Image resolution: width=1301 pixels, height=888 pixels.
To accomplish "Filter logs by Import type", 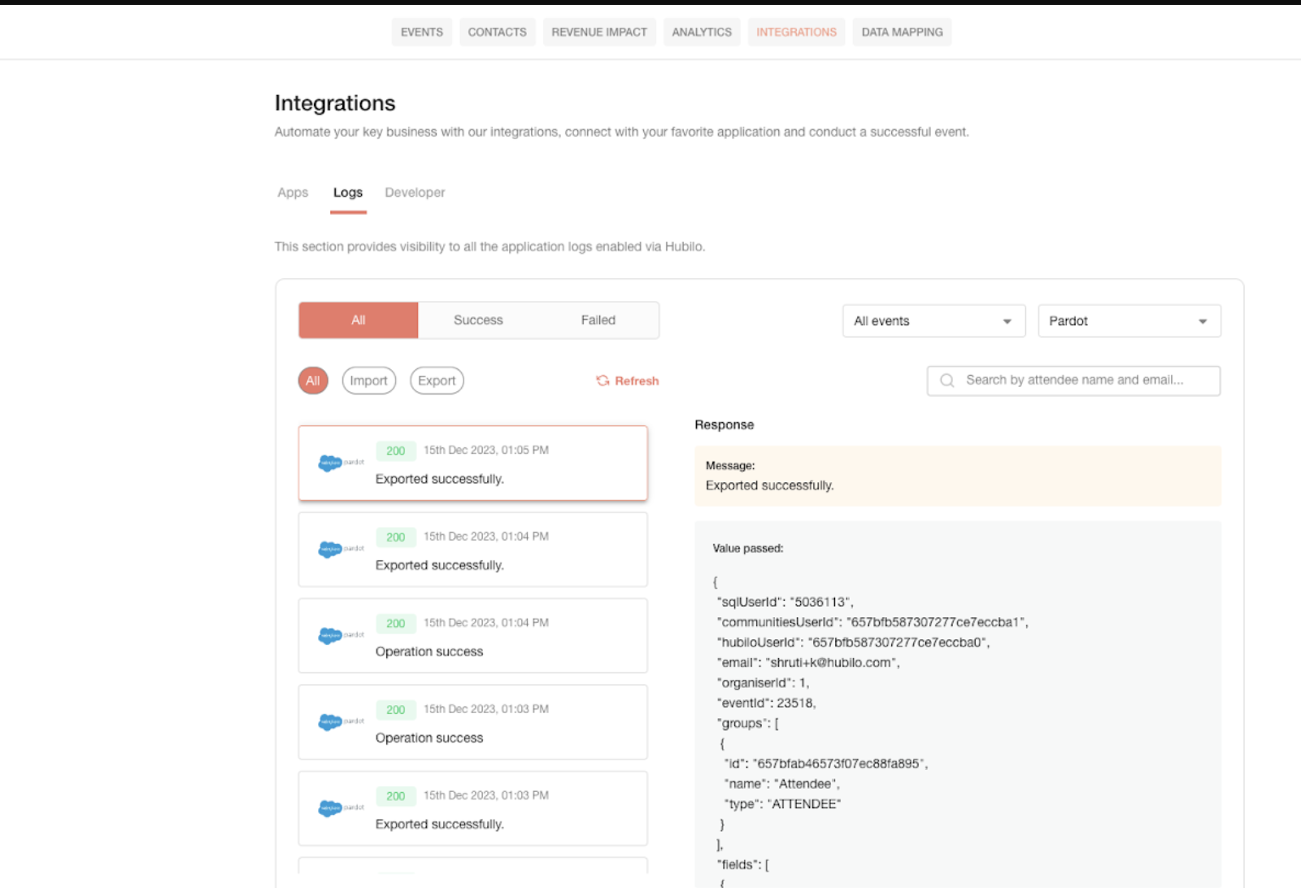I will pyautogui.click(x=369, y=381).
